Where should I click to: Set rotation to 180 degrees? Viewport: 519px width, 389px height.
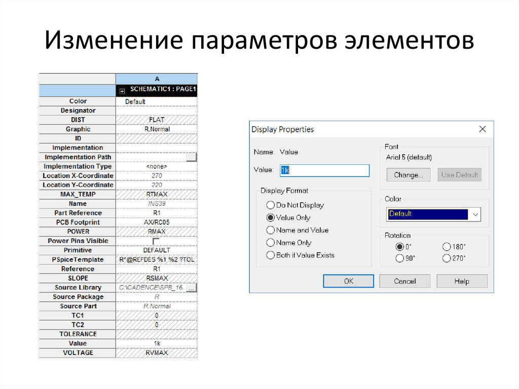coord(447,246)
